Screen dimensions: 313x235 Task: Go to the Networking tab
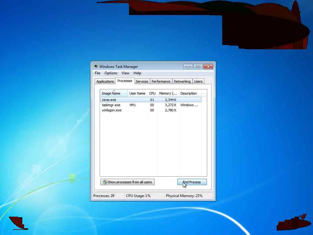182,81
